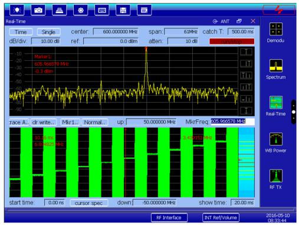
Task: Open the clr write trace mode dropdown
Action: pyautogui.click(x=44, y=122)
